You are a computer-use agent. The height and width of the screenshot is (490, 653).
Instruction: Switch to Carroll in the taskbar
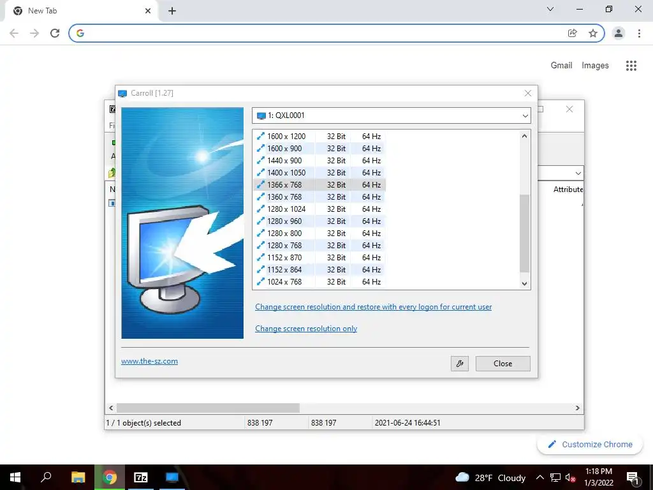[172, 477]
